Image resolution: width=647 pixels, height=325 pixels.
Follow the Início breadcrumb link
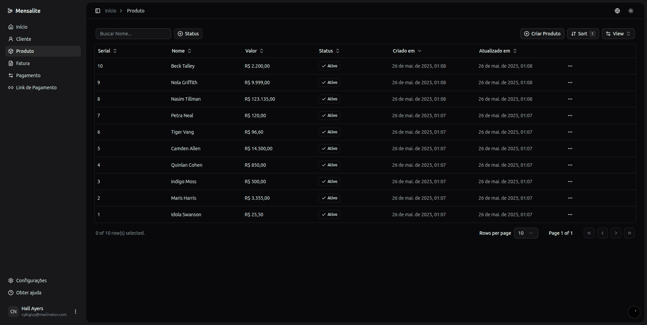[111, 11]
